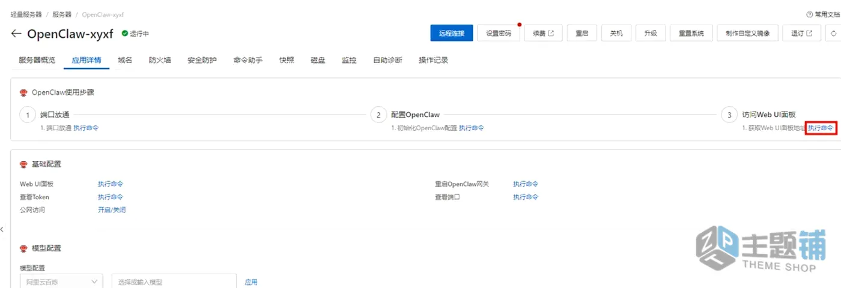Click 执行命令 for 端口放通 step
The height and width of the screenshot is (288, 841).
(x=86, y=128)
